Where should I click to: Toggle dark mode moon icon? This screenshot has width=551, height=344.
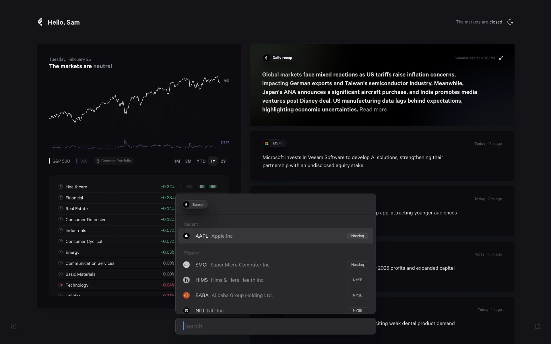(510, 22)
